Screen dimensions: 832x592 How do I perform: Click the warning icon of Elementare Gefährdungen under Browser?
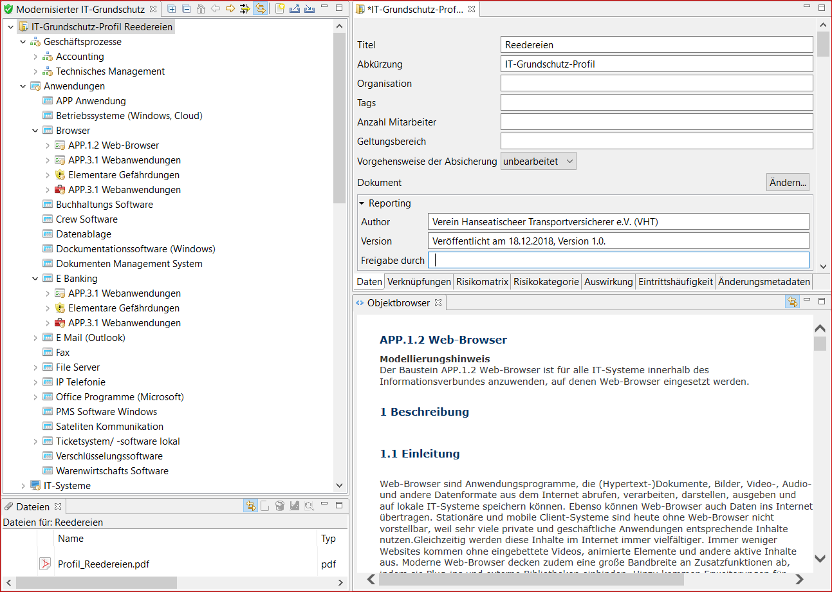tap(60, 175)
